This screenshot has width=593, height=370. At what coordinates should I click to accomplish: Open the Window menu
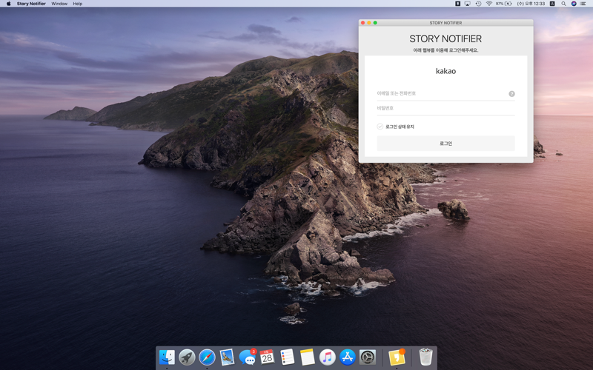59,4
